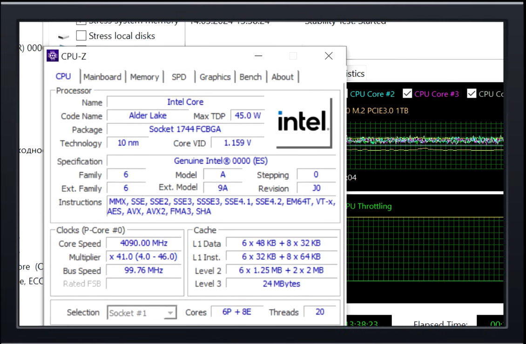Click the Threads value 20

320,312
